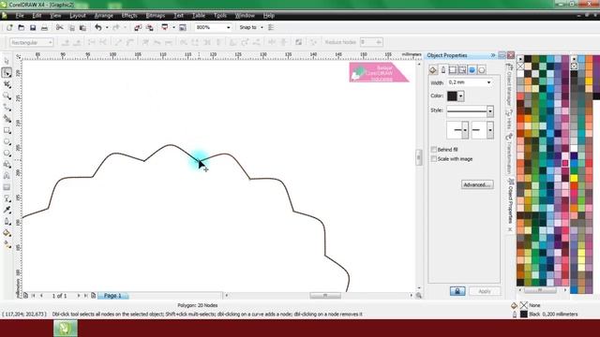The image size is (600, 337).
Task: Click the outline Color swatch button
Action: 452,95
